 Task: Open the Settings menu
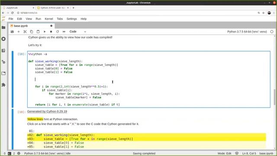(72, 19)
